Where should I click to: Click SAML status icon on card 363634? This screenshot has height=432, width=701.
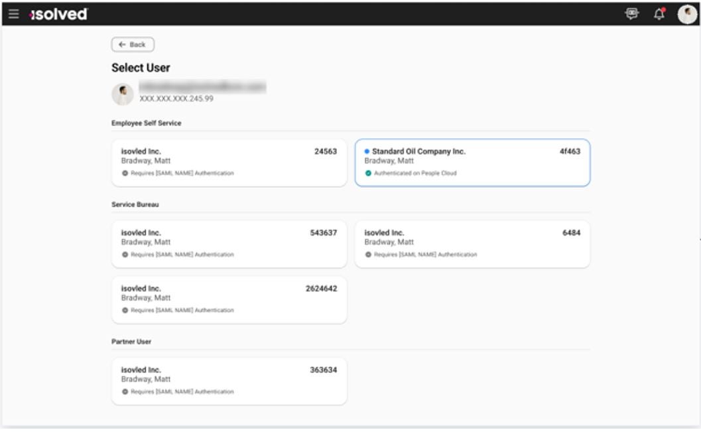[x=125, y=392]
